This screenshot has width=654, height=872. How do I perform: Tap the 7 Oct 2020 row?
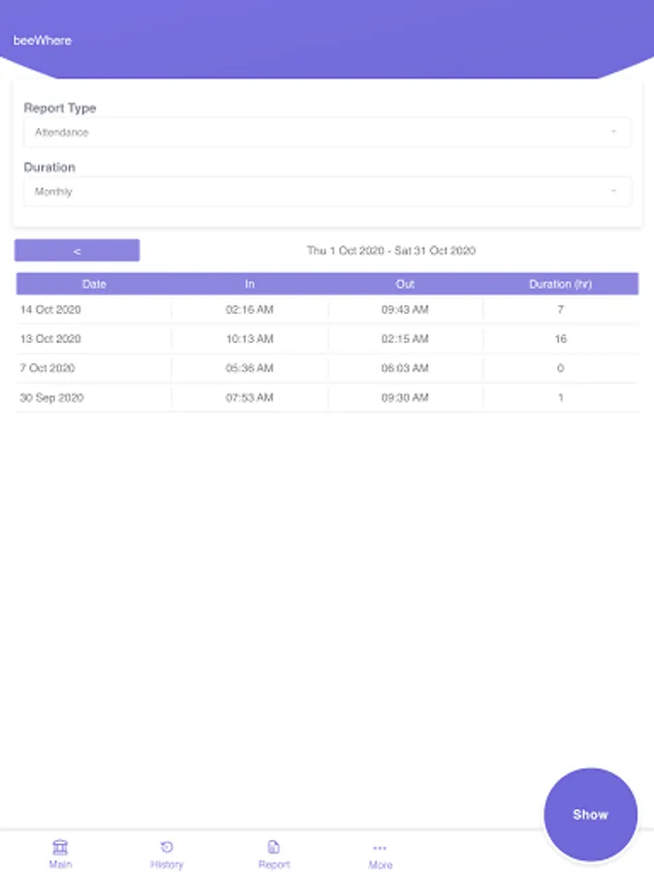pyautogui.click(x=327, y=368)
